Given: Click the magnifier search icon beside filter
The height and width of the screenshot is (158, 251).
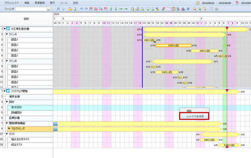Looking at the screenshot, I should tap(58, 9).
